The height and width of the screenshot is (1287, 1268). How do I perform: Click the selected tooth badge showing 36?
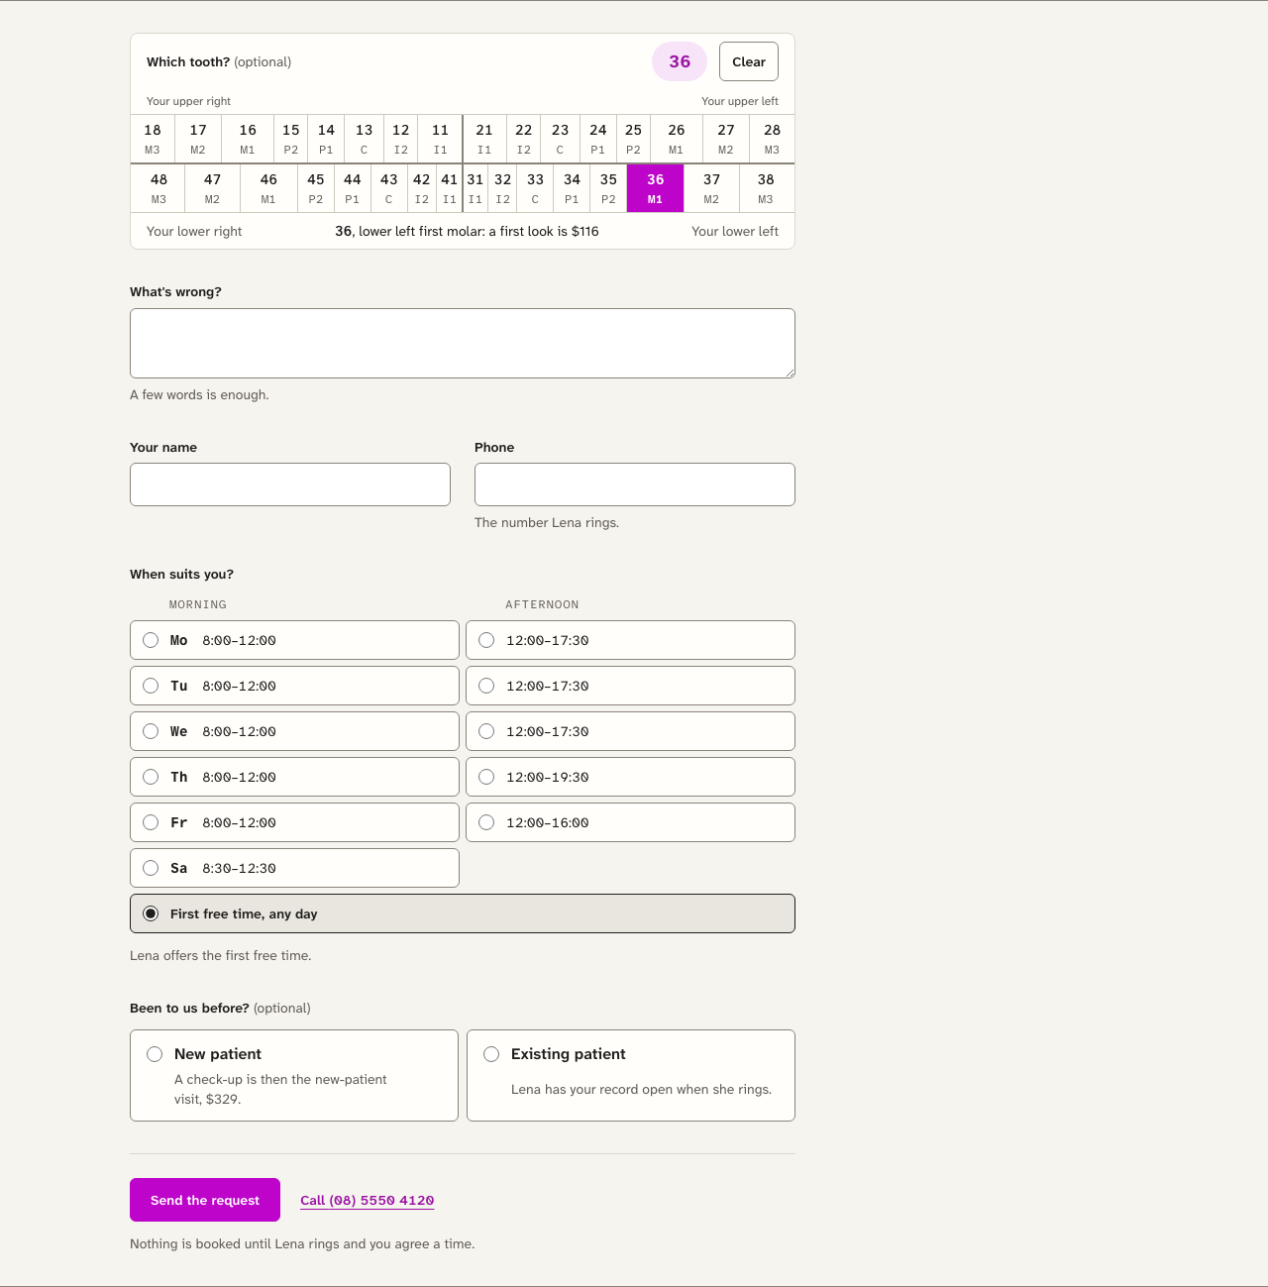[x=680, y=61]
